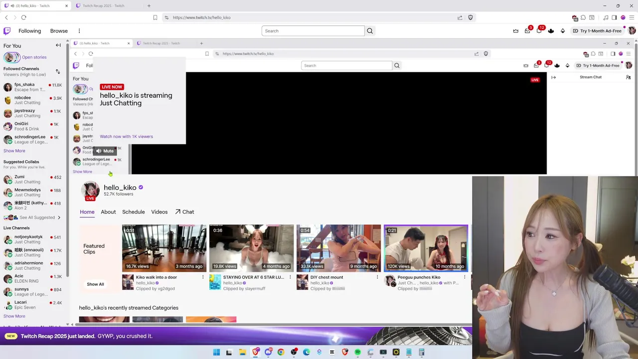This screenshot has width=638, height=359.
Task: Click the music note playlist icon
Action: 606,18
